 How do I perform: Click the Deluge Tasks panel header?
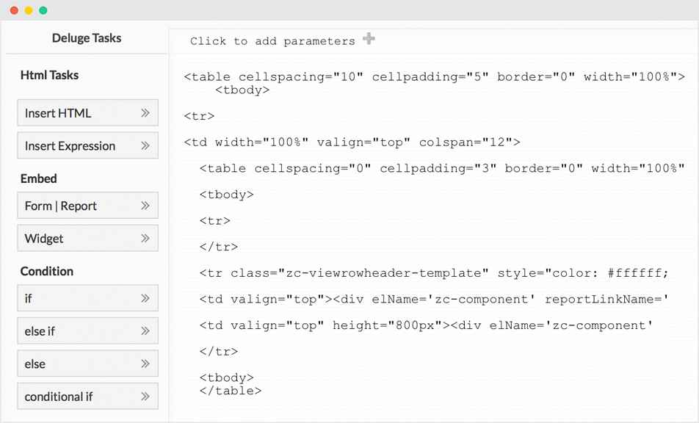coord(87,38)
